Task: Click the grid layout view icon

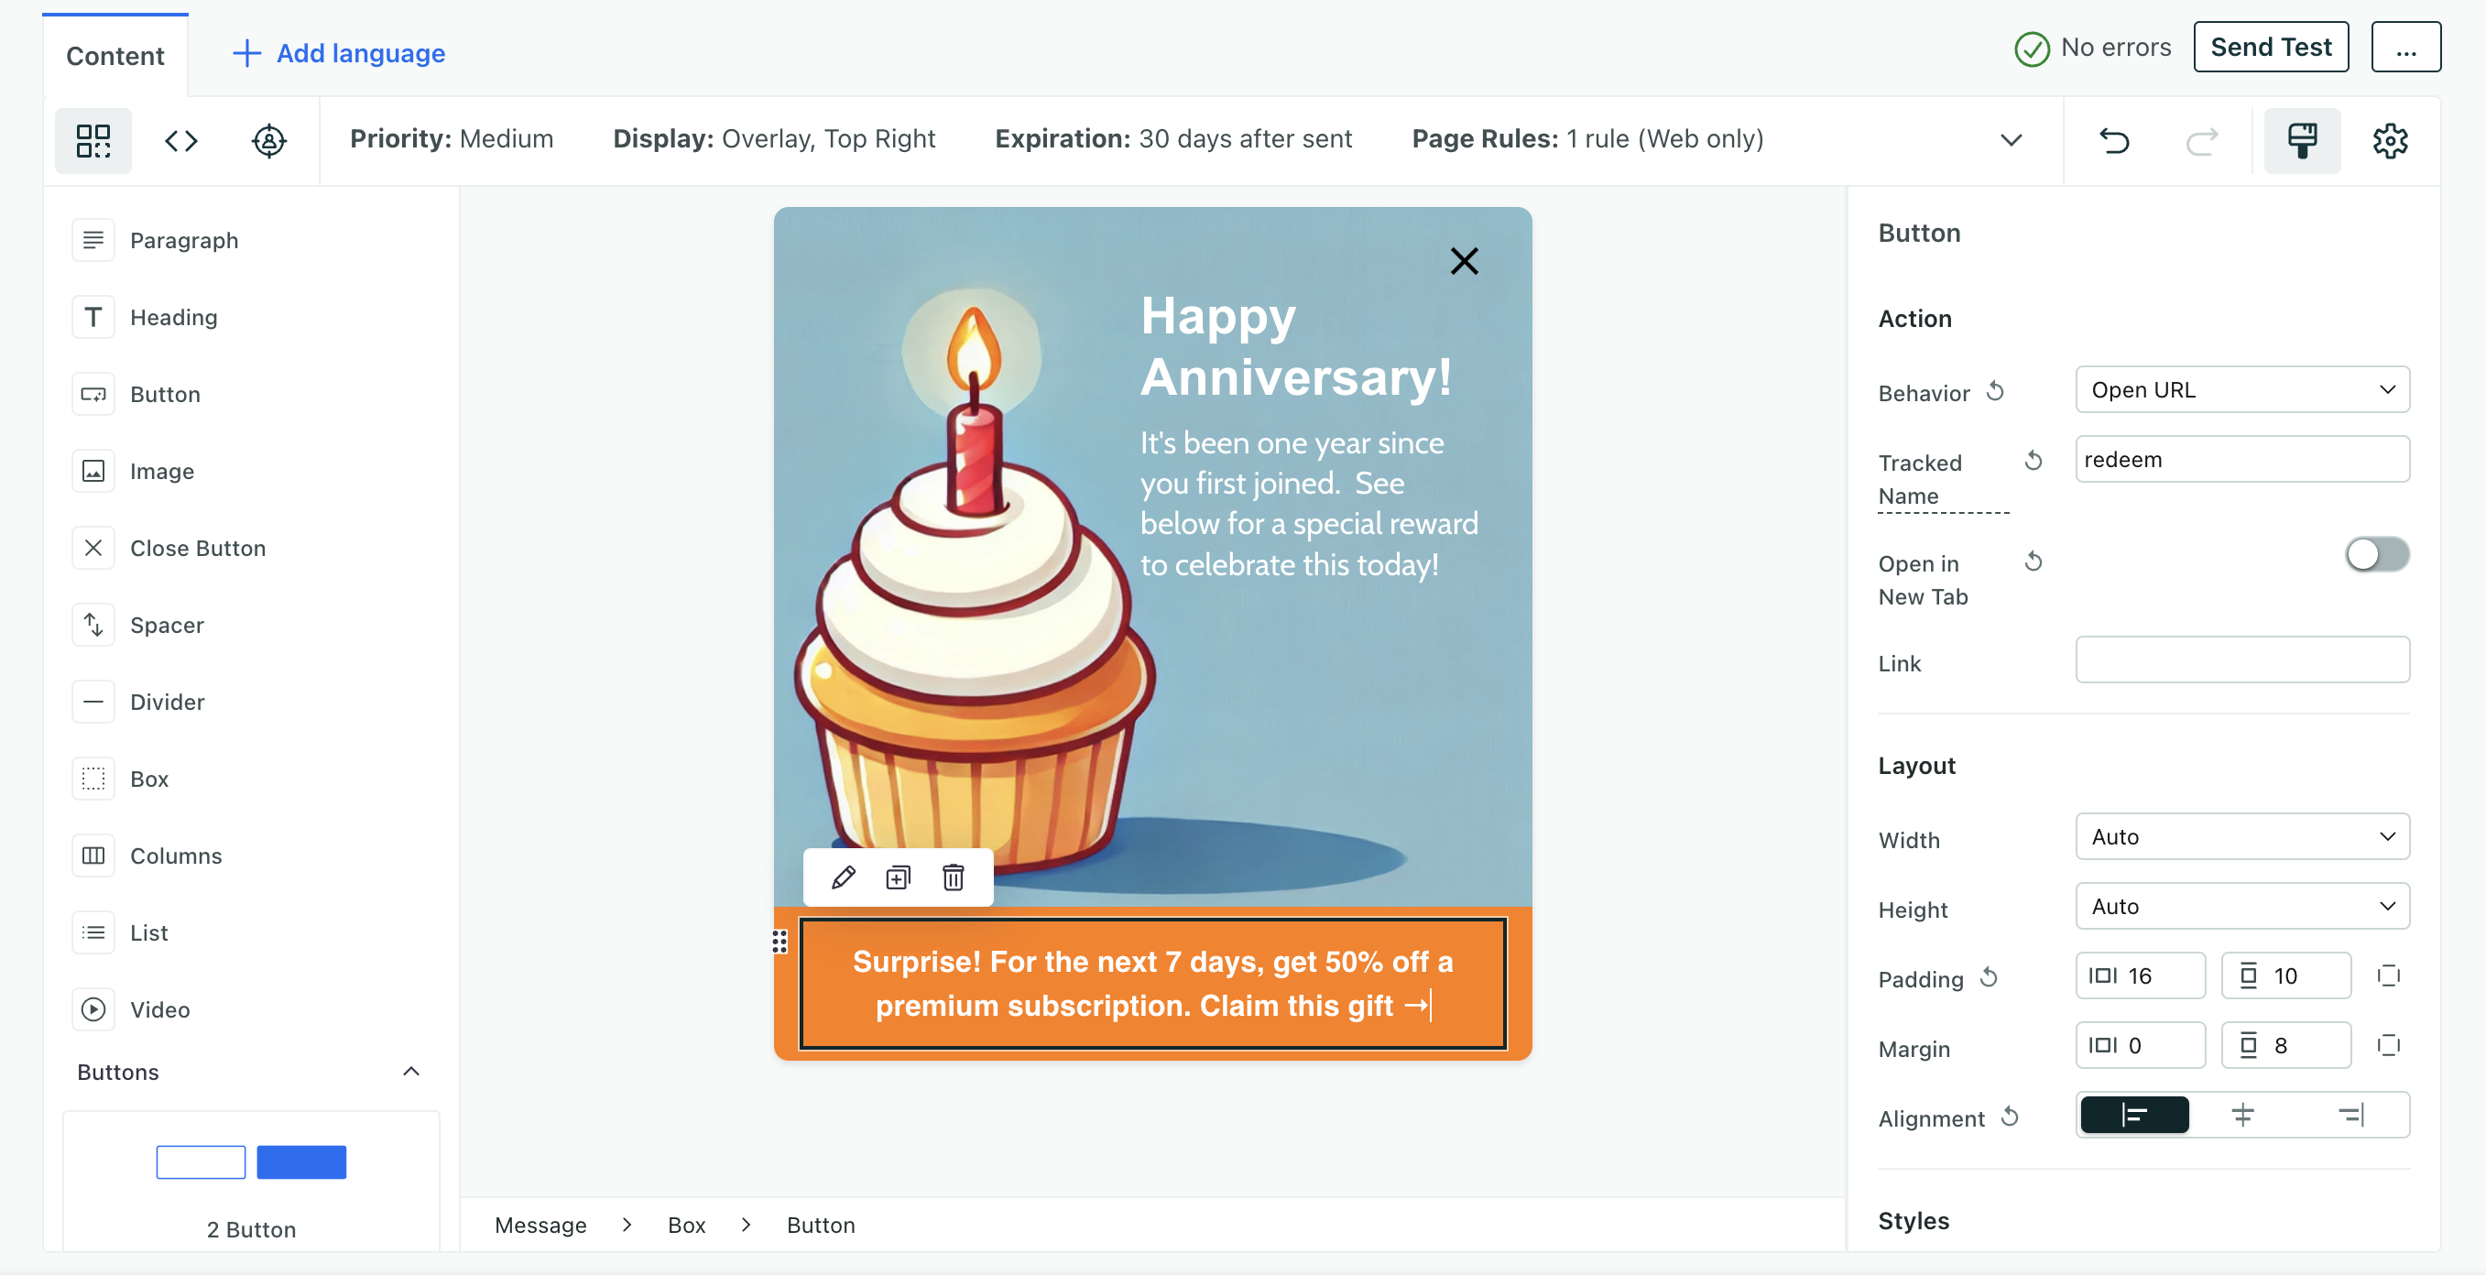Action: (x=93, y=140)
